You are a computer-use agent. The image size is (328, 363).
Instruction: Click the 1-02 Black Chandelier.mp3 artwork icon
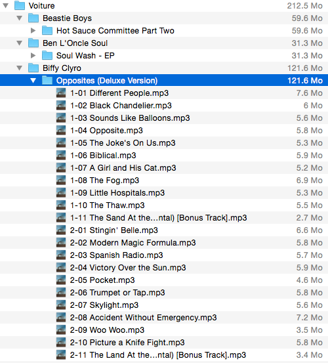tap(61, 106)
